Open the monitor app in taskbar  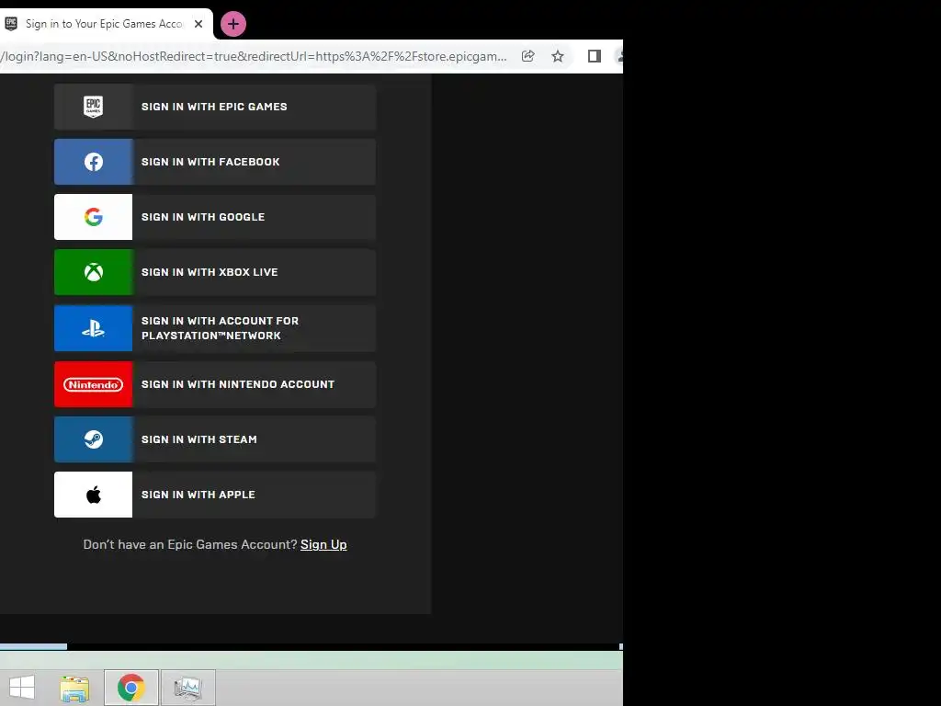[187, 688]
